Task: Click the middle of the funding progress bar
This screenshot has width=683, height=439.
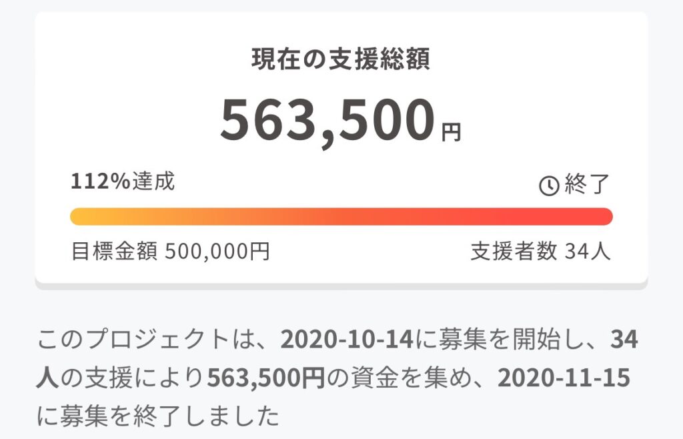Action: [x=341, y=217]
